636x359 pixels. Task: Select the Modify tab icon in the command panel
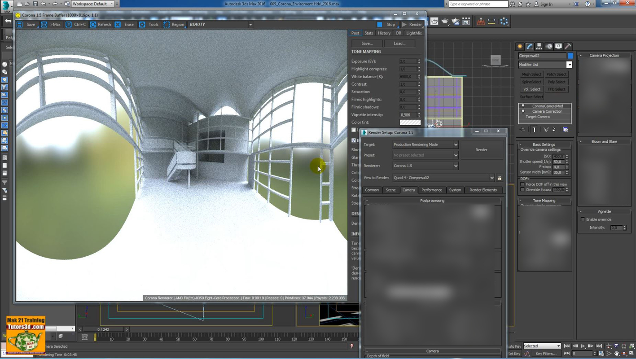(x=529, y=46)
